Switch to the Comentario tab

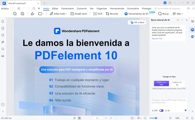point(68,9)
